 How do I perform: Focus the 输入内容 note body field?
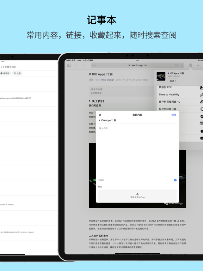tap(137, 152)
